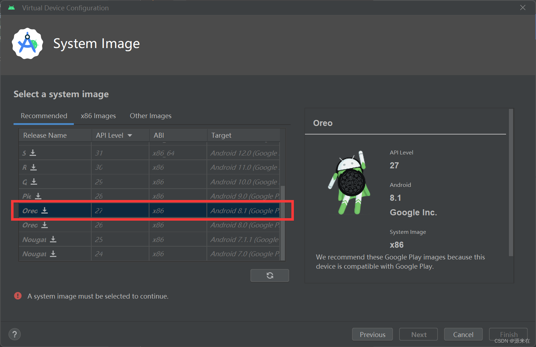Viewport: 536px width, 347px height.
Task: Click API level 24 cell
Action: 120,254
